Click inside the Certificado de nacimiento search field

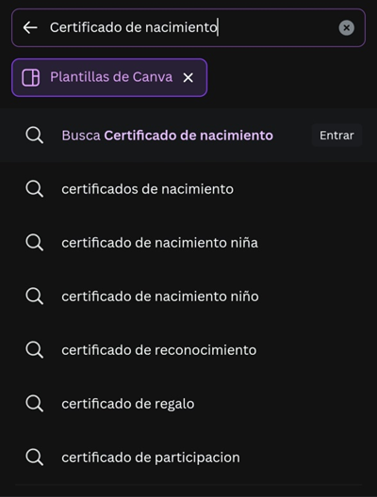(x=190, y=27)
